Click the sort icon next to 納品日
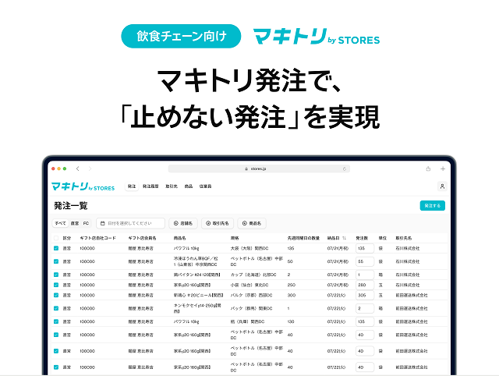This screenshot has height=376, width=499. tap(345, 238)
